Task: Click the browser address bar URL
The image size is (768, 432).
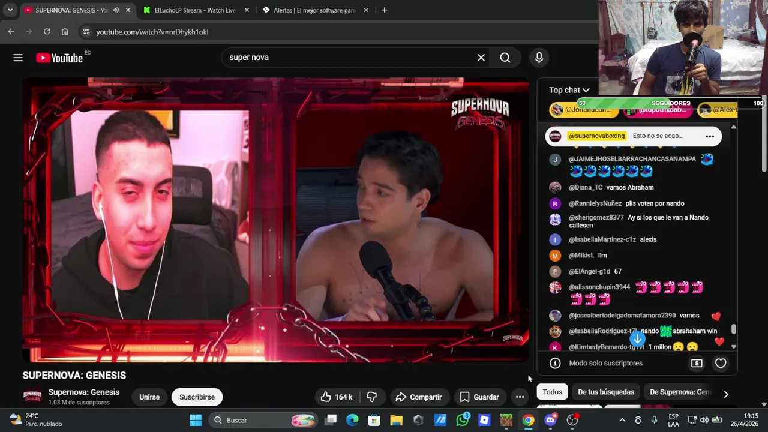Action: click(x=152, y=32)
